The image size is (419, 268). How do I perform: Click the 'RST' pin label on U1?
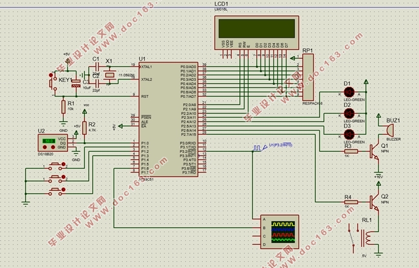pyautogui.click(x=145, y=97)
